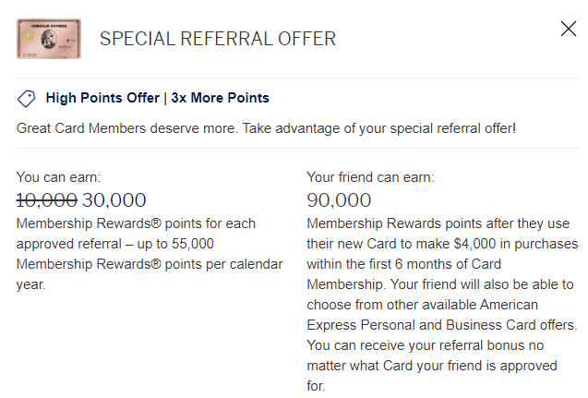Screen dimensions: 588x398
Task: Click the Your friend can earn label
Action: (370, 177)
